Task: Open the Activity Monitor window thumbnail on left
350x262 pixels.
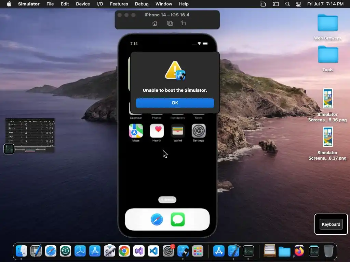Action: pos(30,135)
